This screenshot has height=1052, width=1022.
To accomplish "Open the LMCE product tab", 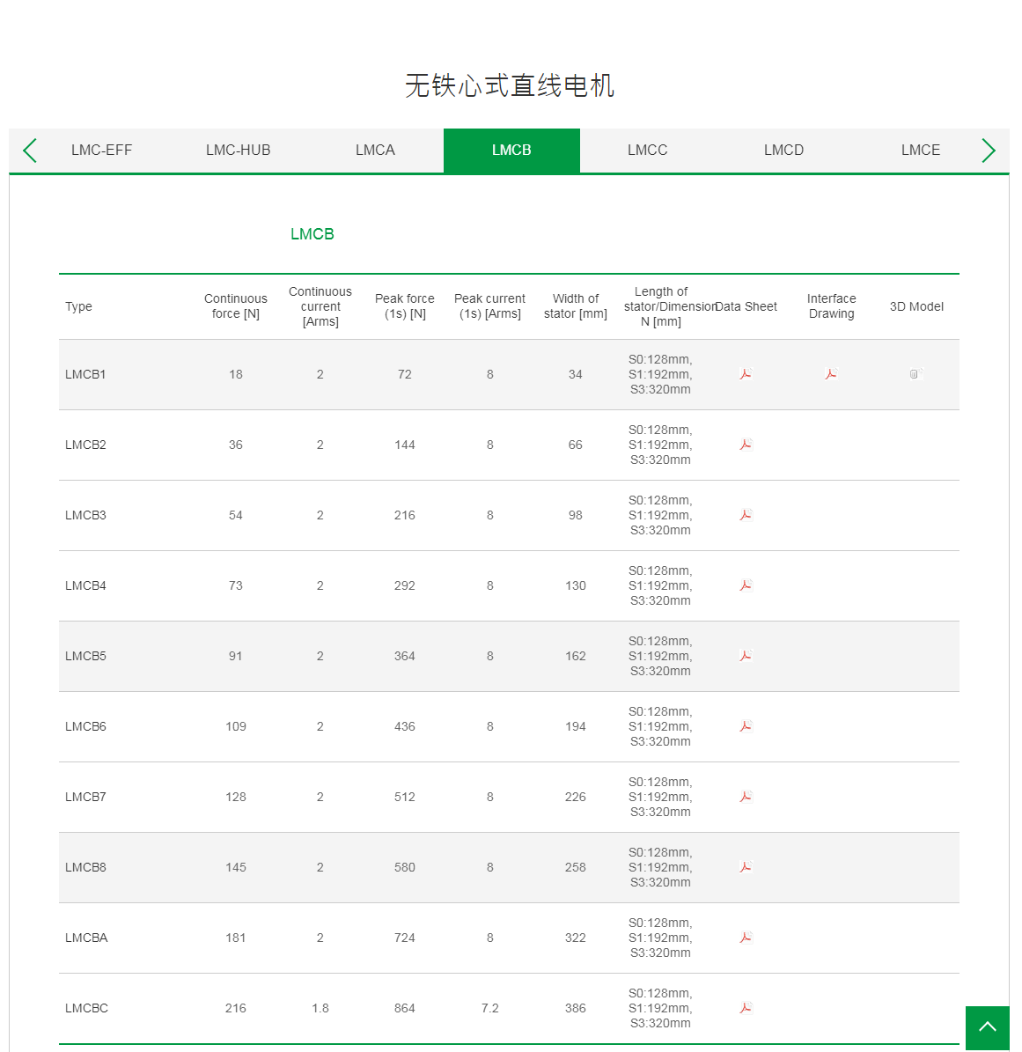I will click(921, 151).
